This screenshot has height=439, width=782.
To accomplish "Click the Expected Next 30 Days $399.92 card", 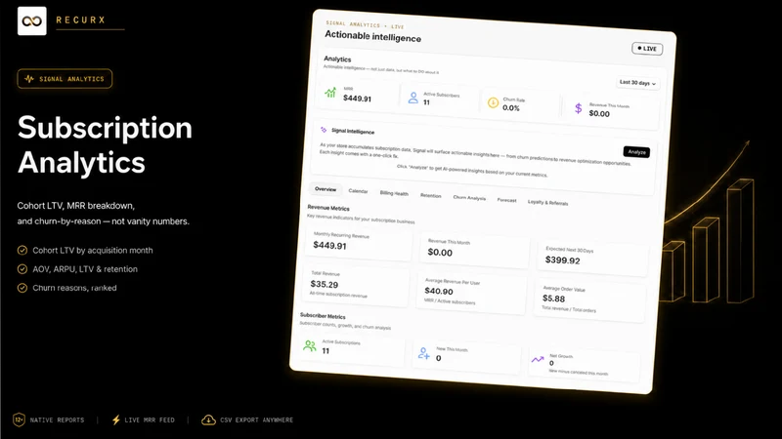I will [592, 256].
